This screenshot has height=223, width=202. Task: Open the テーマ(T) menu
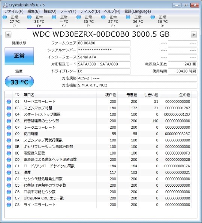[x=68, y=11]
